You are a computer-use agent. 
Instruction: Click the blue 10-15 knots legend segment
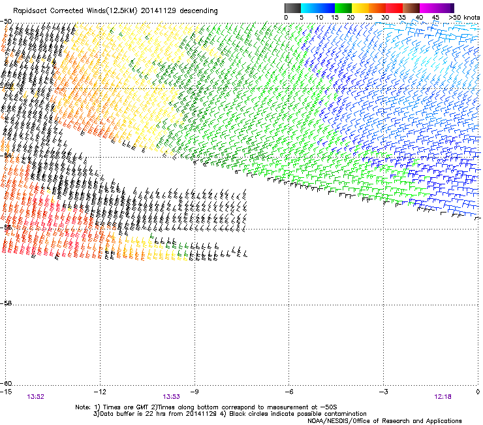point(326,8)
